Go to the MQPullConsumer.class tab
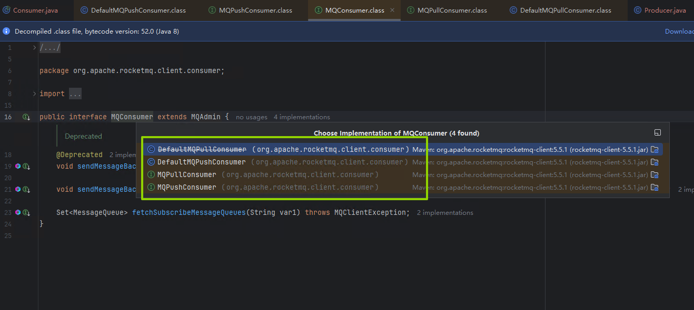Image resolution: width=694 pixels, height=310 pixels. tap(447, 10)
